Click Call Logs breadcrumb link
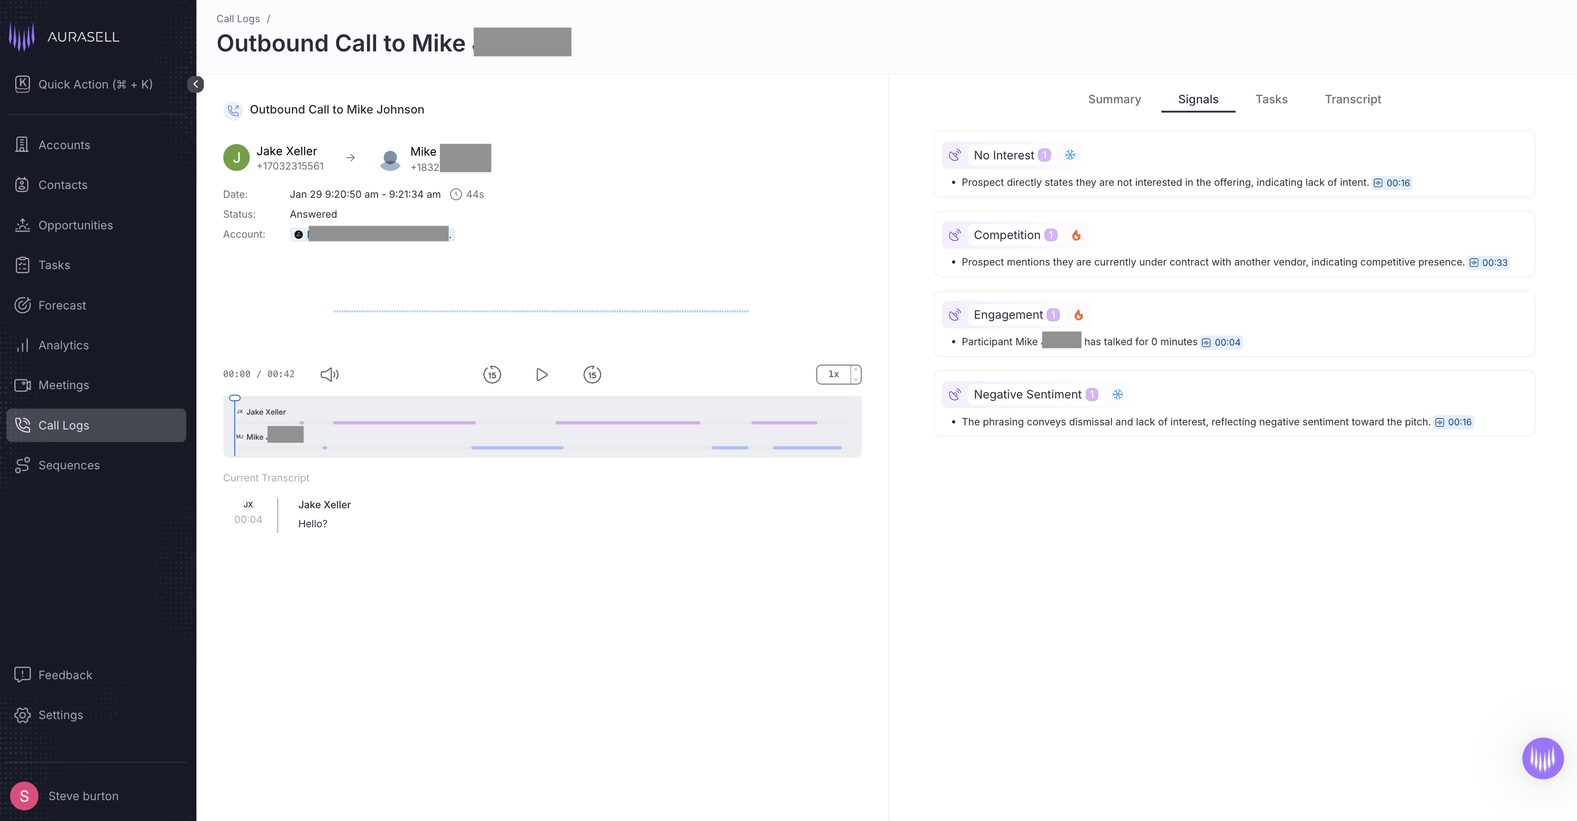1577x821 pixels. tap(238, 19)
